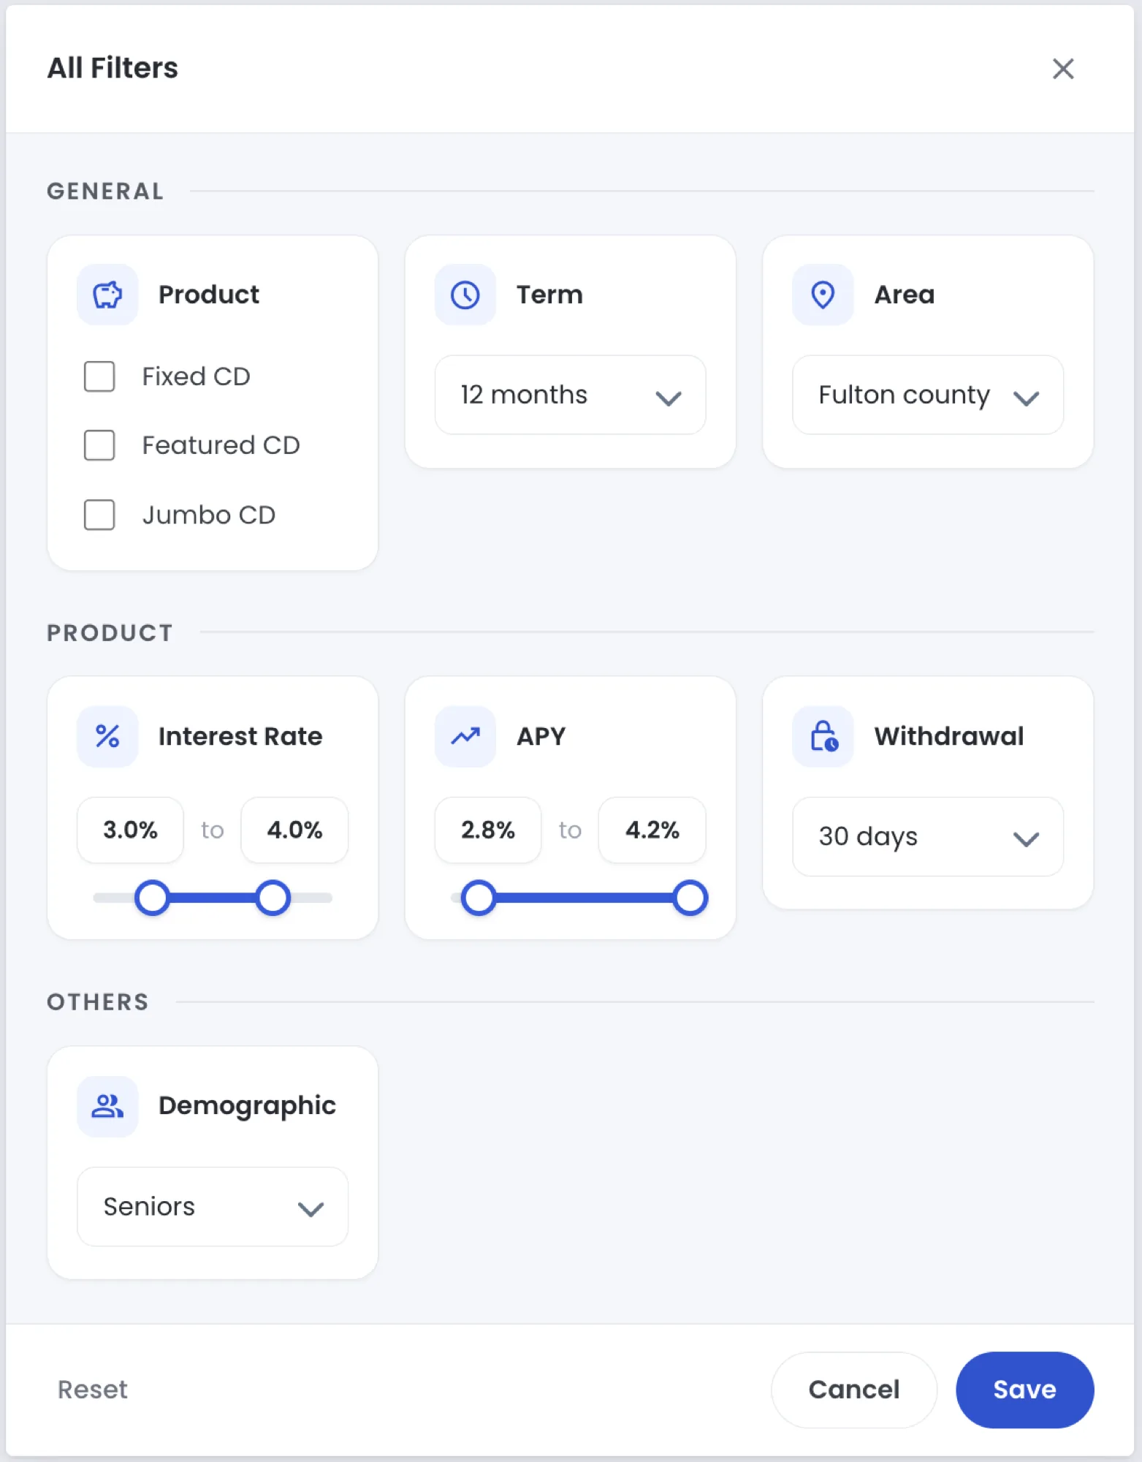This screenshot has width=1142, height=1462.
Task: Open the Fulton county Area dropdown
Action: pos(928,395)
